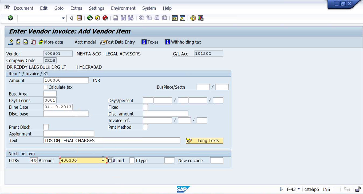Viewport: 363px width, 194px height.
Task: Click the Pmnt Block field
Action: [x=46, y=127]
